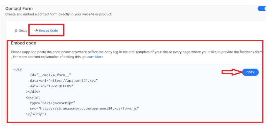Image resolution: width=267 pixels, height=129 pixels.
Task: Click the data-id="107VIQCELH5" code line
Action: [52, 86]
